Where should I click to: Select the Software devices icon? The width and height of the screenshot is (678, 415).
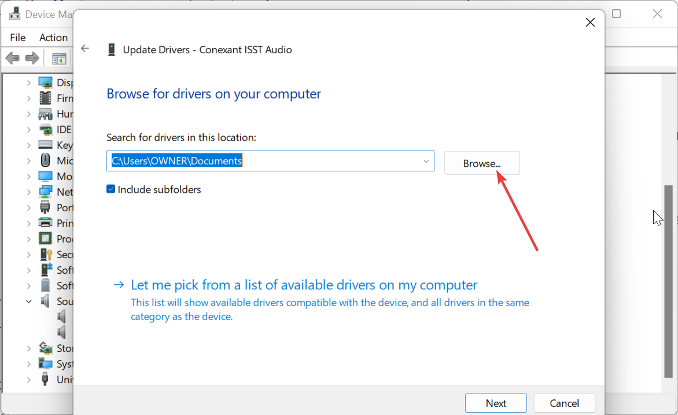[x=45, y=285]
